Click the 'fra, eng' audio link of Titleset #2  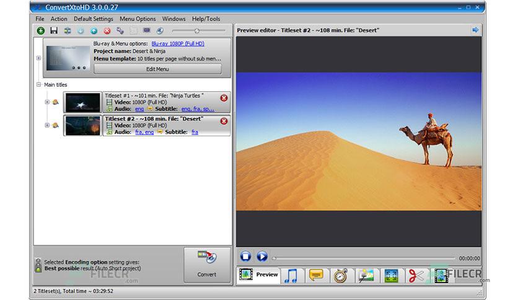tap(144, 132)
